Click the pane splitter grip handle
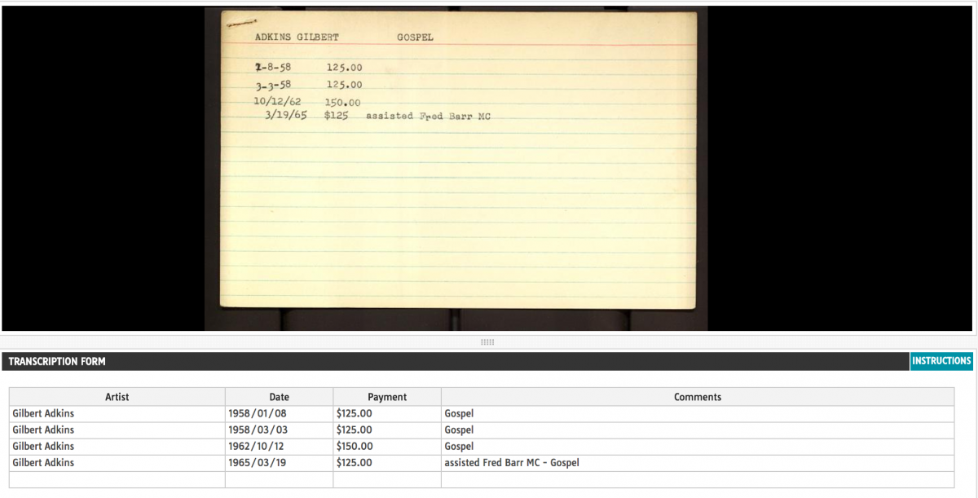The image size is (978, 498). [488, 342]
